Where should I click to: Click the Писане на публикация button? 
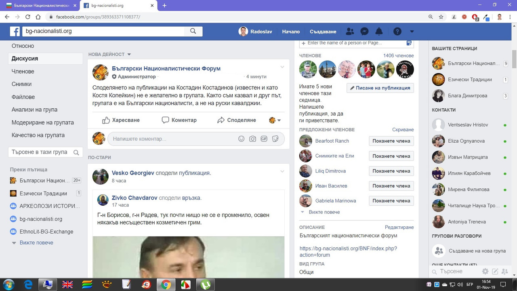(380, 88)
